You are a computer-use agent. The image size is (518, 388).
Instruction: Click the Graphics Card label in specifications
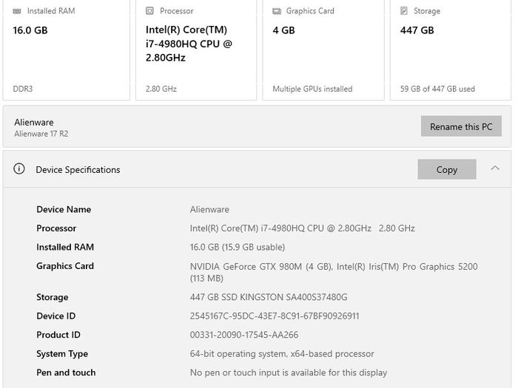click(65, 266)
